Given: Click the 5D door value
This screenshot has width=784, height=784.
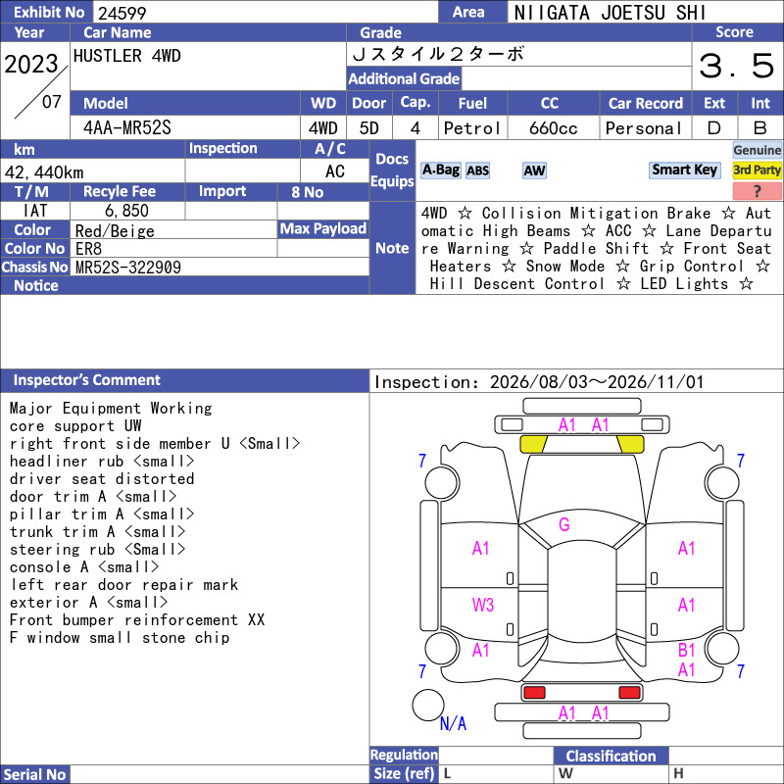Looking at the screenshot, I should pyautogui.click(x=369, y=128).
